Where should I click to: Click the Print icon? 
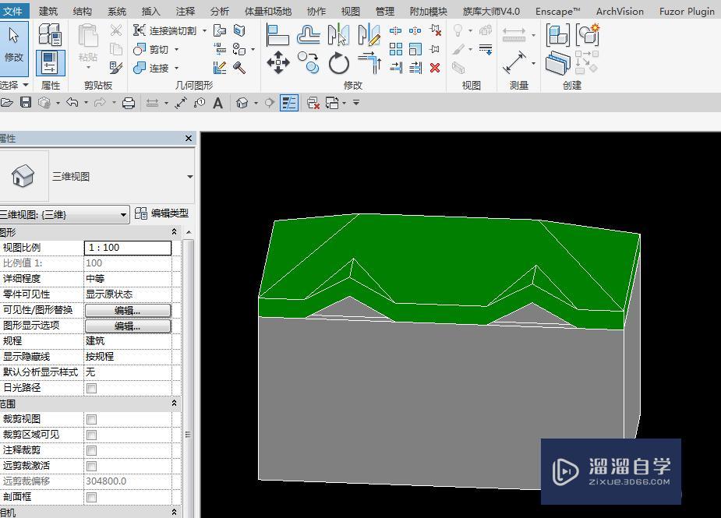click(129, 103)
